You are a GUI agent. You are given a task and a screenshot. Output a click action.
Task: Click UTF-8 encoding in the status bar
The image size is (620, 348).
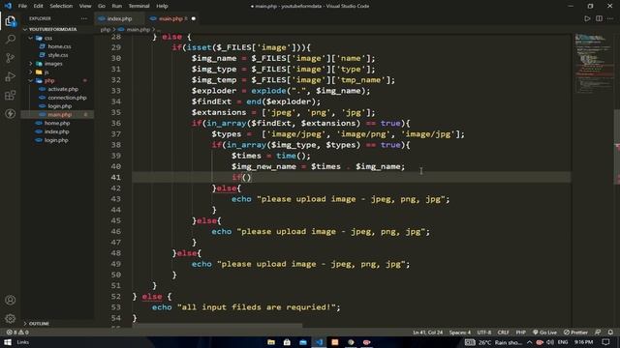point(484,333)
